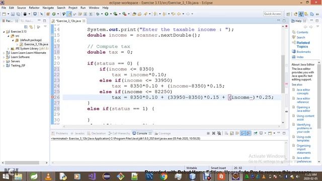The width and height of the screenshot is (322, 181).
Task: Click Remove All Terminated Launches icon
Action: click(219, 133)
